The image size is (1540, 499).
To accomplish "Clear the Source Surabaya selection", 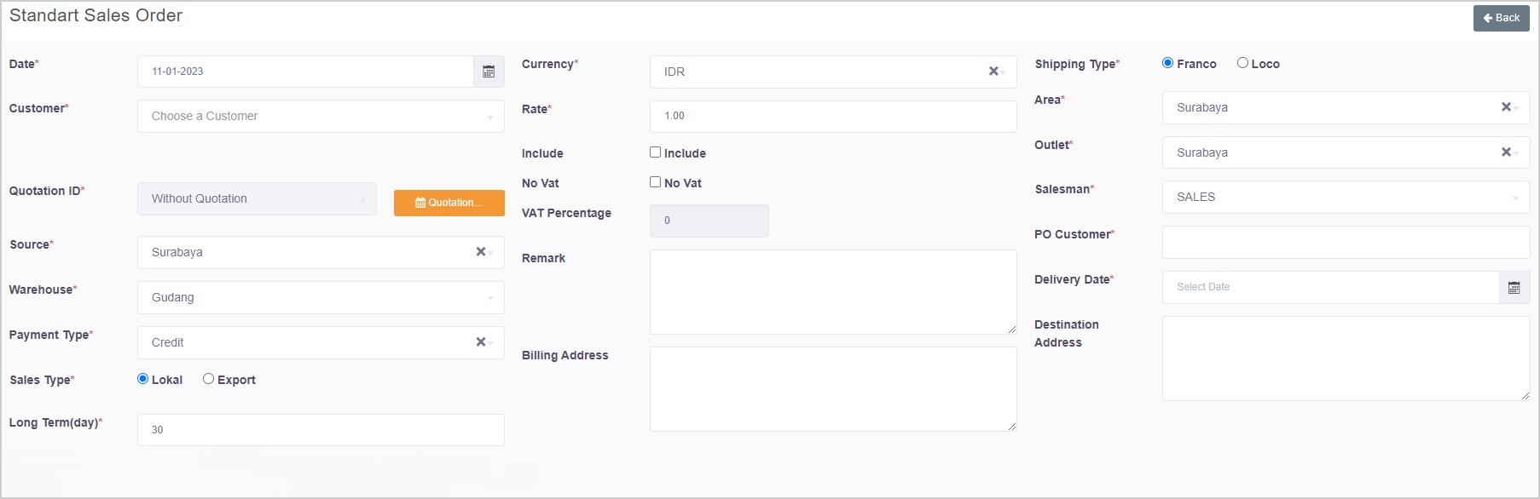I will coord(480,252).
